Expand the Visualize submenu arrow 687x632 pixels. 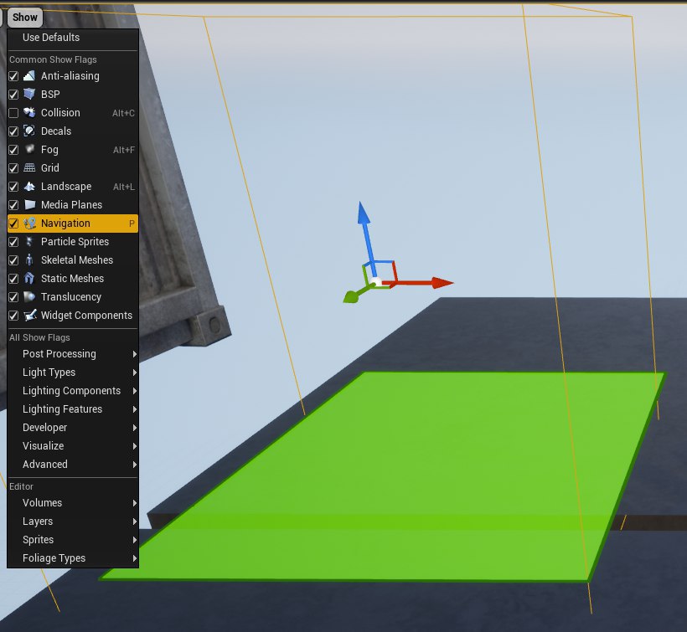click(x=135, y=446)
